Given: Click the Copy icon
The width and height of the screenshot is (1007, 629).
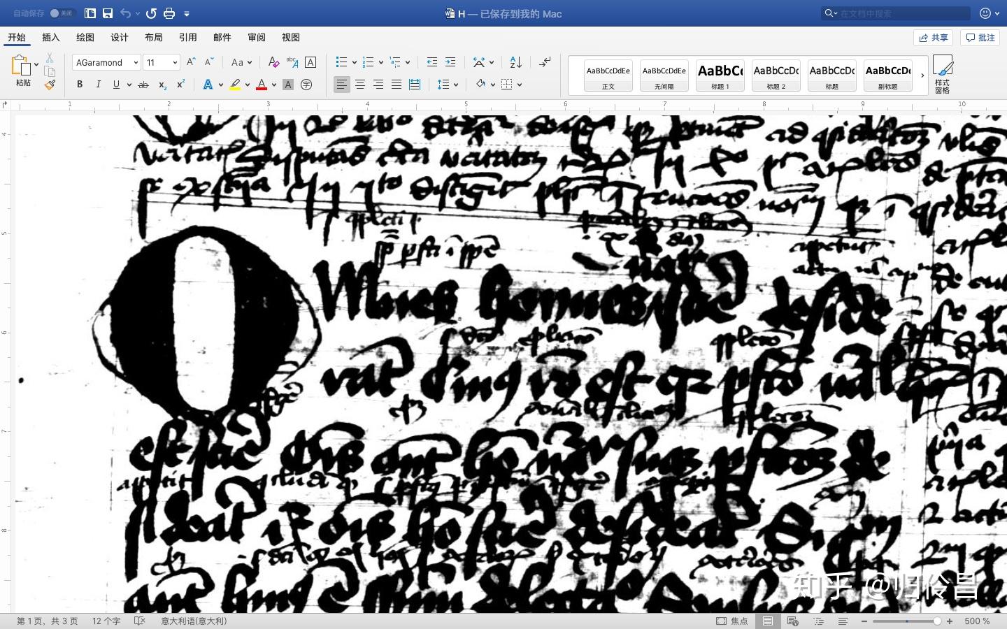Looking at the screenshot, I should pos(50,71).
